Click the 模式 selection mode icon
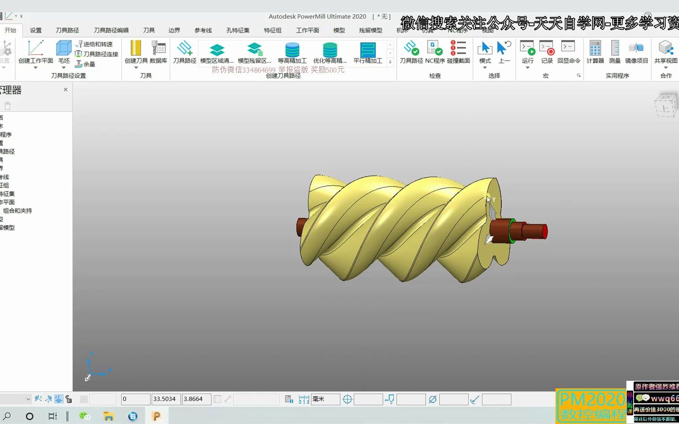Viewport: 679px width, 424px height. point(485,48)
